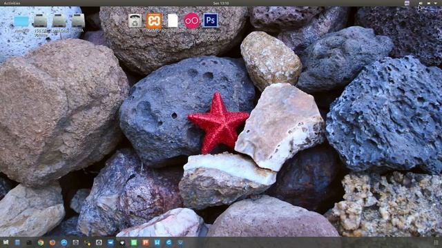The image size is (442, 248).
Task: Open Firefox from the taskbar
Action: pyautogui.click(x=52, y=242)
